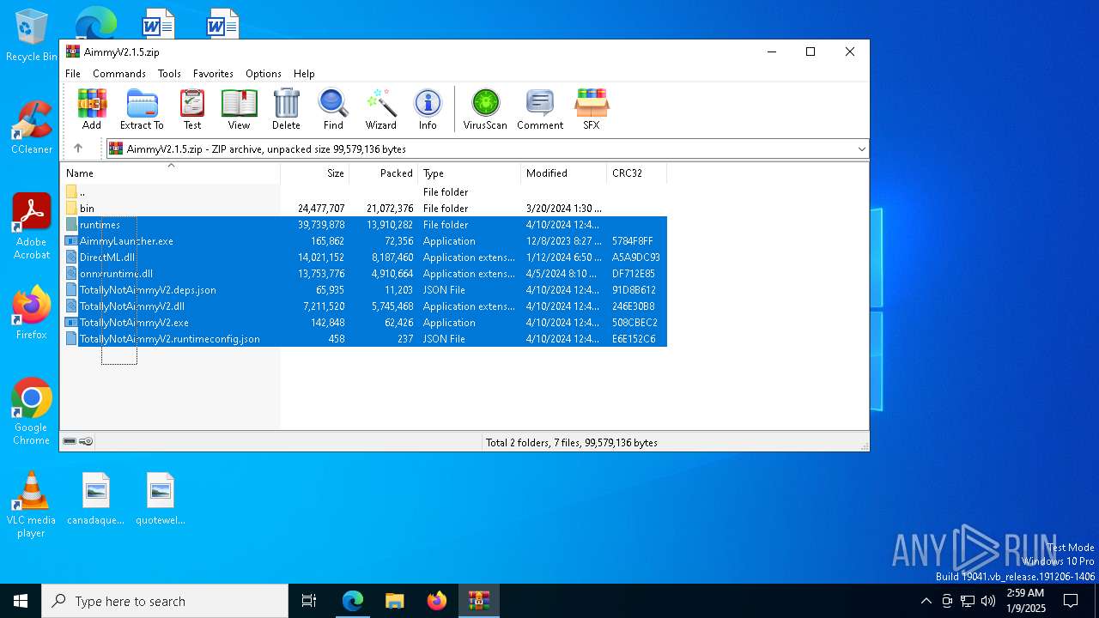The width and height of the screenshot is (1099, 618).
Task: Select AimmyLauncher.exe file
Action: pyautogui.click(x=363, y=241)
